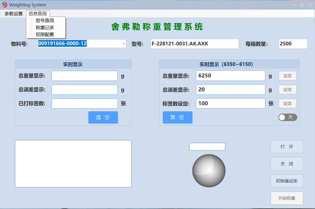Image resolution: width=315 pixels, height=209 pixels.
Task: Click 设定 button beside 6250 weight
Action: pos(287,76)
